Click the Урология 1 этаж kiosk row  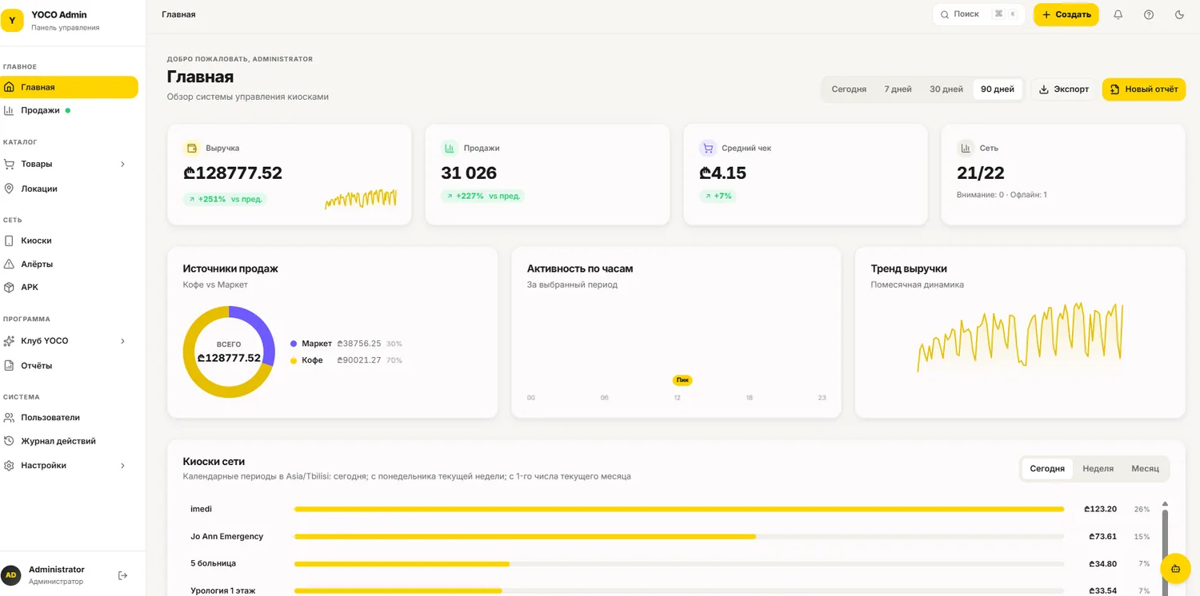[x=670, y=590]
